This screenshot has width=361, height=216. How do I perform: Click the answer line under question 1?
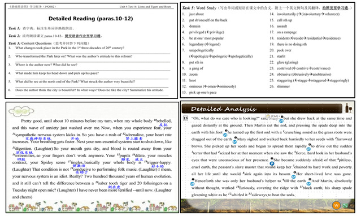[x=93, y=54]
